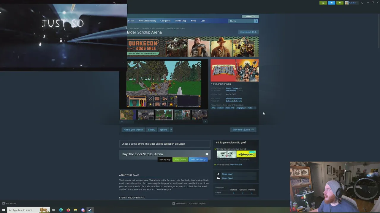
Task: Click the screenshot strip left arrow
Action: pos(121,122)
